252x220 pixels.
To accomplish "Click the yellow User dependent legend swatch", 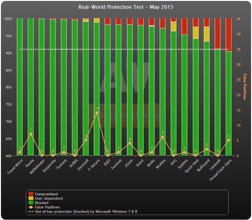I will pos(31,198).
